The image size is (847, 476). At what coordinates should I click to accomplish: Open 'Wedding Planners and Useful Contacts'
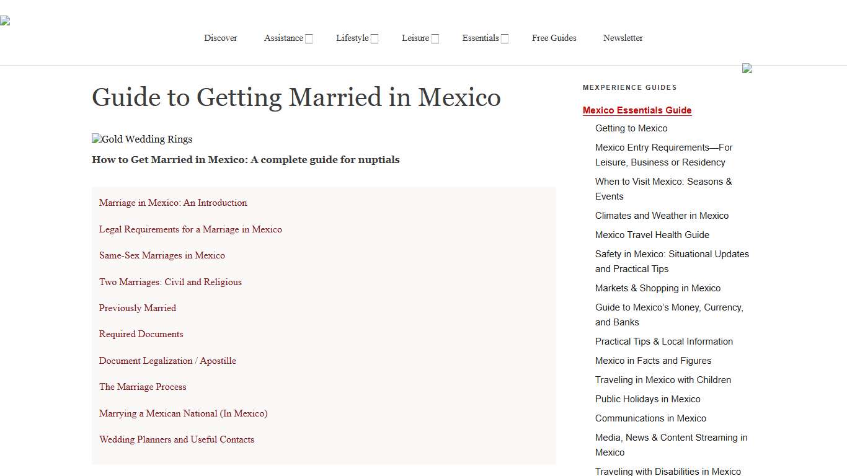[x=176, y=439]
